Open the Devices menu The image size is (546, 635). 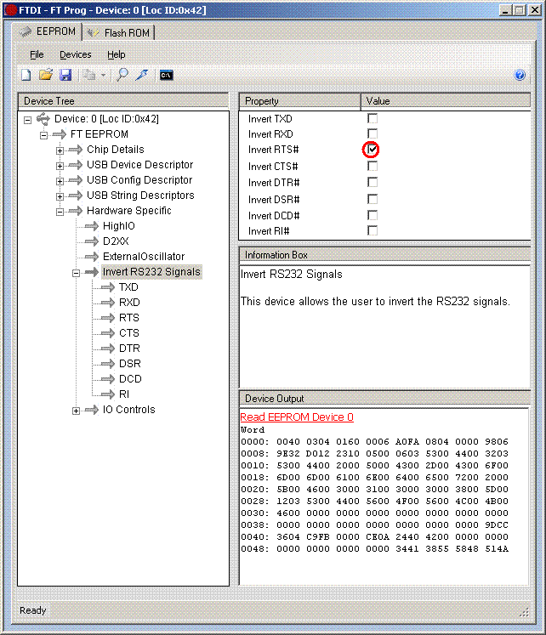pos(76,54)
